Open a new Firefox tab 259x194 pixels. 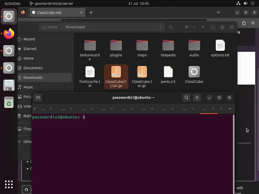tap(91, 13)
